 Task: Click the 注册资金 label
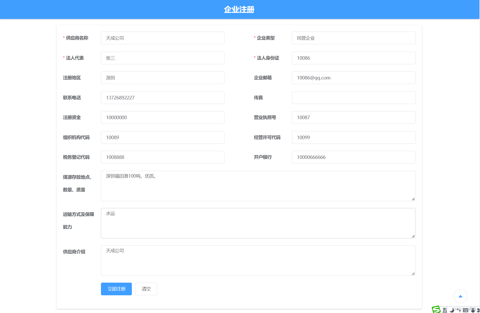point(72,117)
